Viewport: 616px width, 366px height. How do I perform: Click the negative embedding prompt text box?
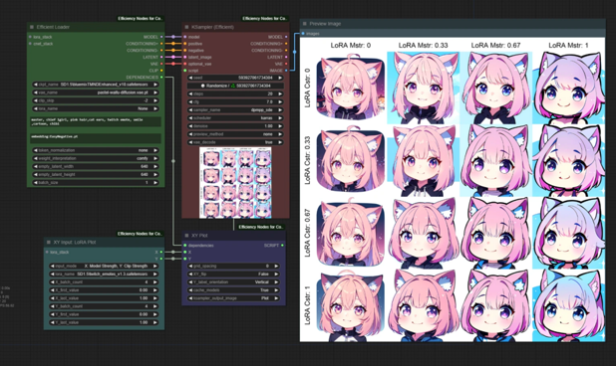coord(96,138)
